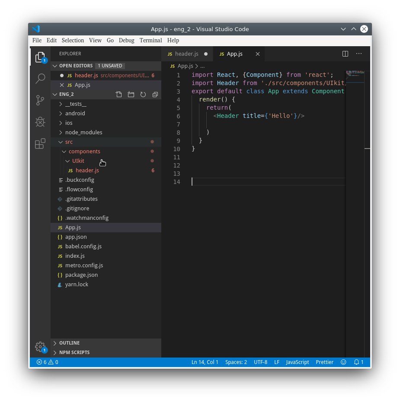Change indentation via Spaces: 2
This screenshot has width=400, height=402.
(236, 362)
